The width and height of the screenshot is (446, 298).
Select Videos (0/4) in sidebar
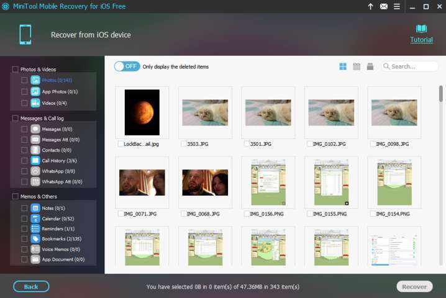[54, 103]
